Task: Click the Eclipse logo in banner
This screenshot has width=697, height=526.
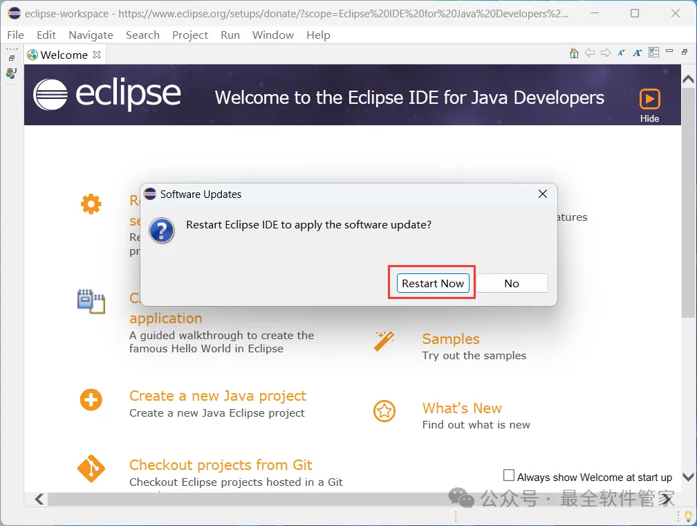Action: pyautogui.click(x=107, y=94)
